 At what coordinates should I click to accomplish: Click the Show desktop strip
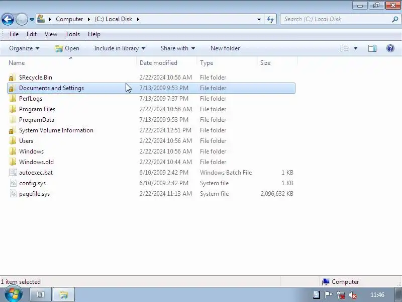[x=398, y=294]
